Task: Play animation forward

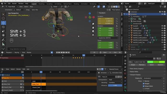Action: pyautogui.click(x=64, y=52)
